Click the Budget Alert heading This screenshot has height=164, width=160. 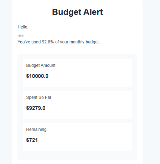pyautogui.click(x=77, y=12)
